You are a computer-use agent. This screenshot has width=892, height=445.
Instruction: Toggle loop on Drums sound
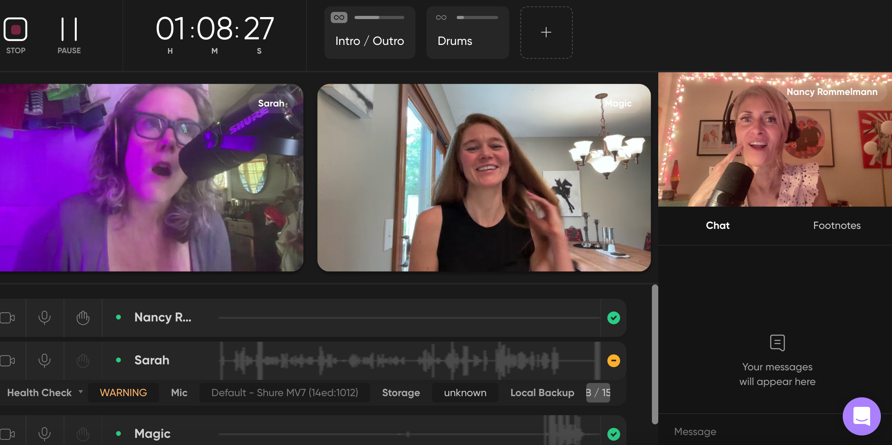pos(441,17)
